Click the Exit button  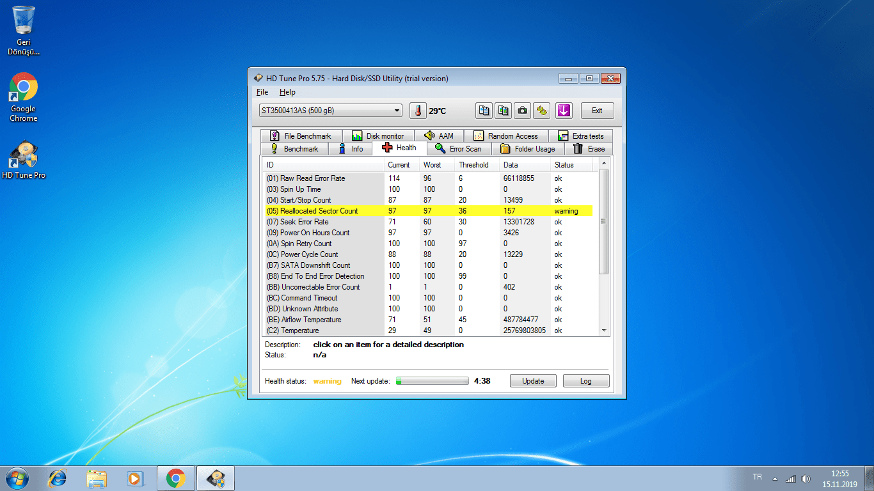tap(597, 111)
